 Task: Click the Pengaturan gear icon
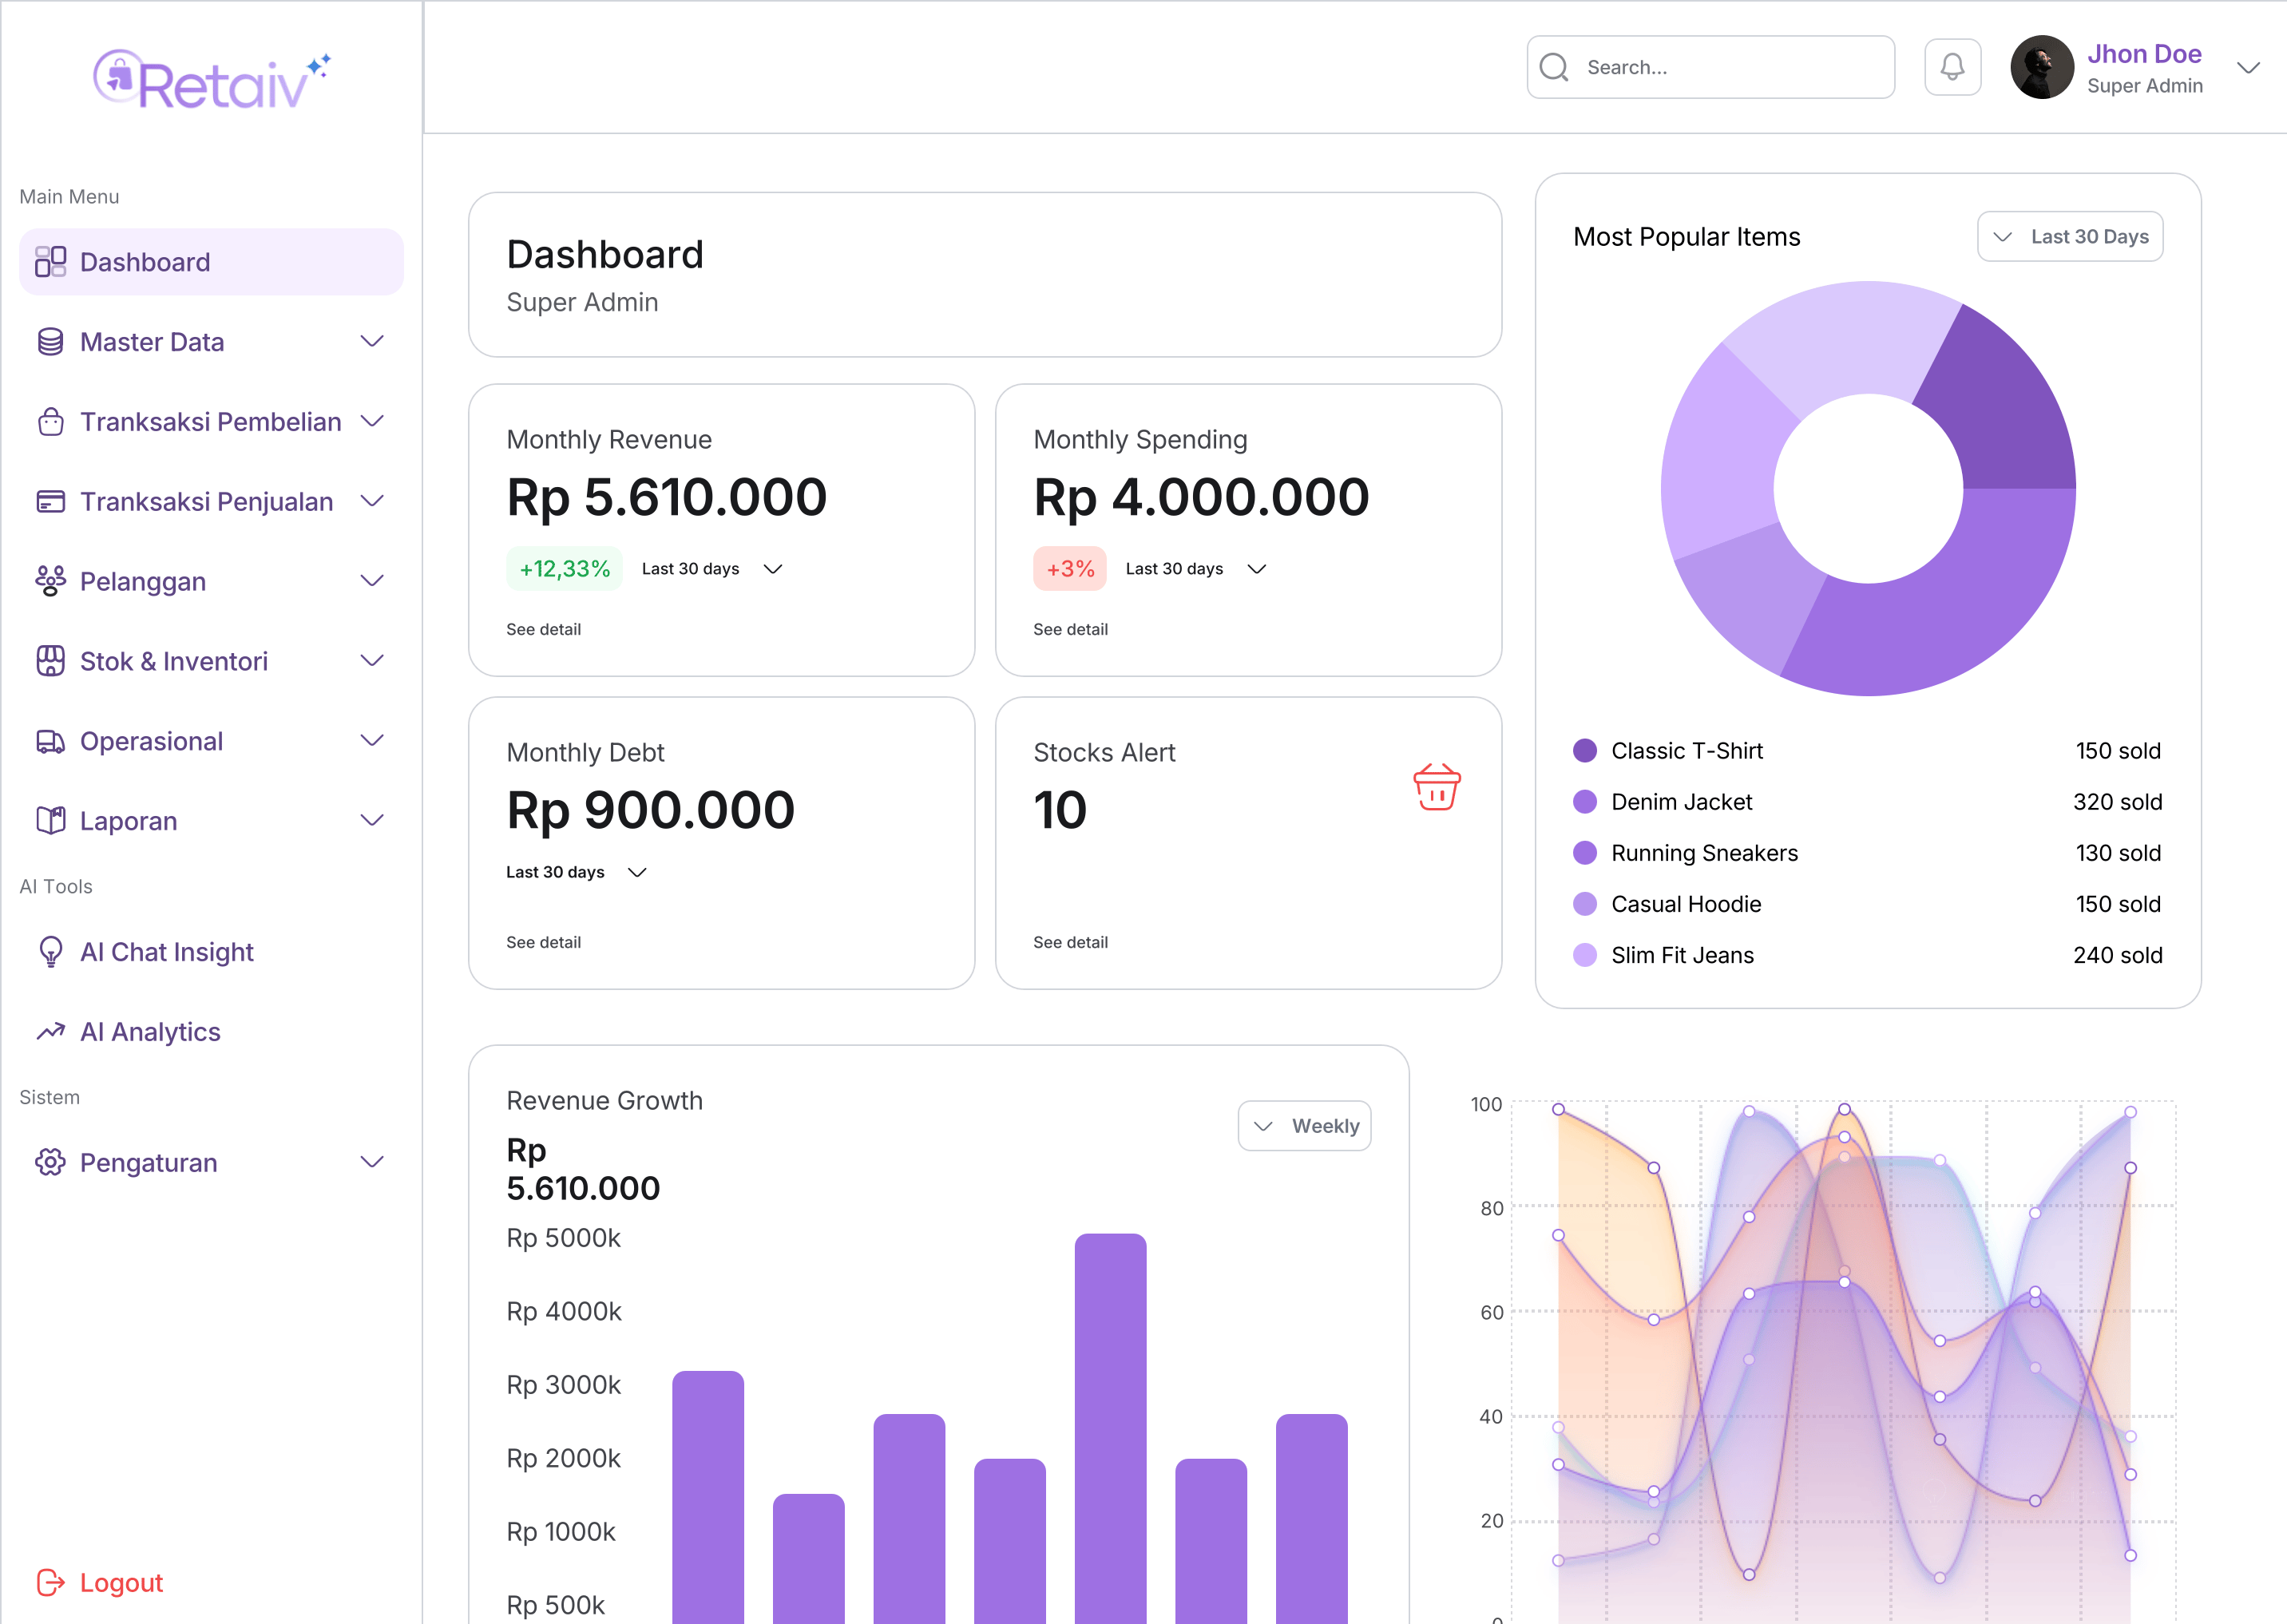point(49,1162)
